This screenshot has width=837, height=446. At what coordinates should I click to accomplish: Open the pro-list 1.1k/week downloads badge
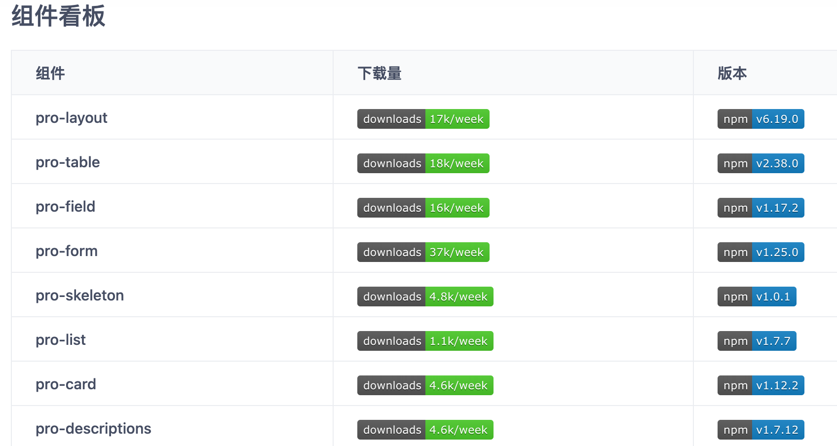(x=425, y=341)
